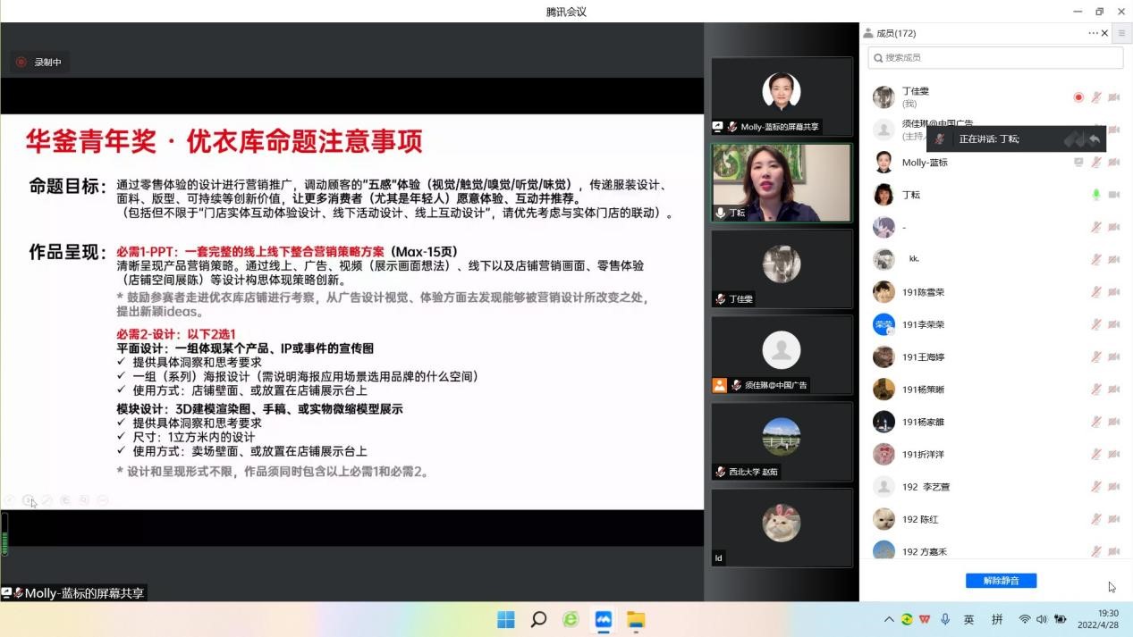Select the Id participant video tile

[782, 527]
